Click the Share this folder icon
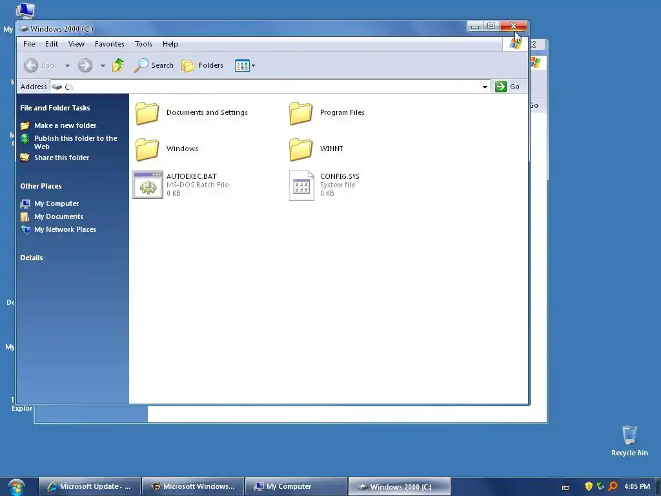This screenshot has width=661, height=496. 25,158
